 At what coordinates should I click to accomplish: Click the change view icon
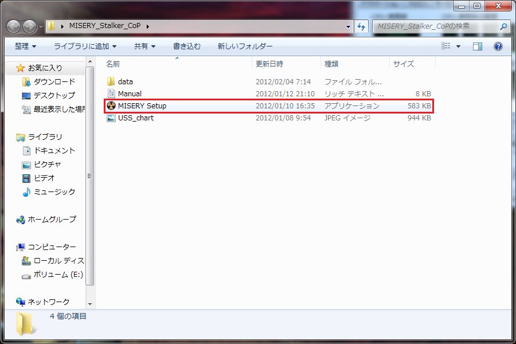(446, 46)
